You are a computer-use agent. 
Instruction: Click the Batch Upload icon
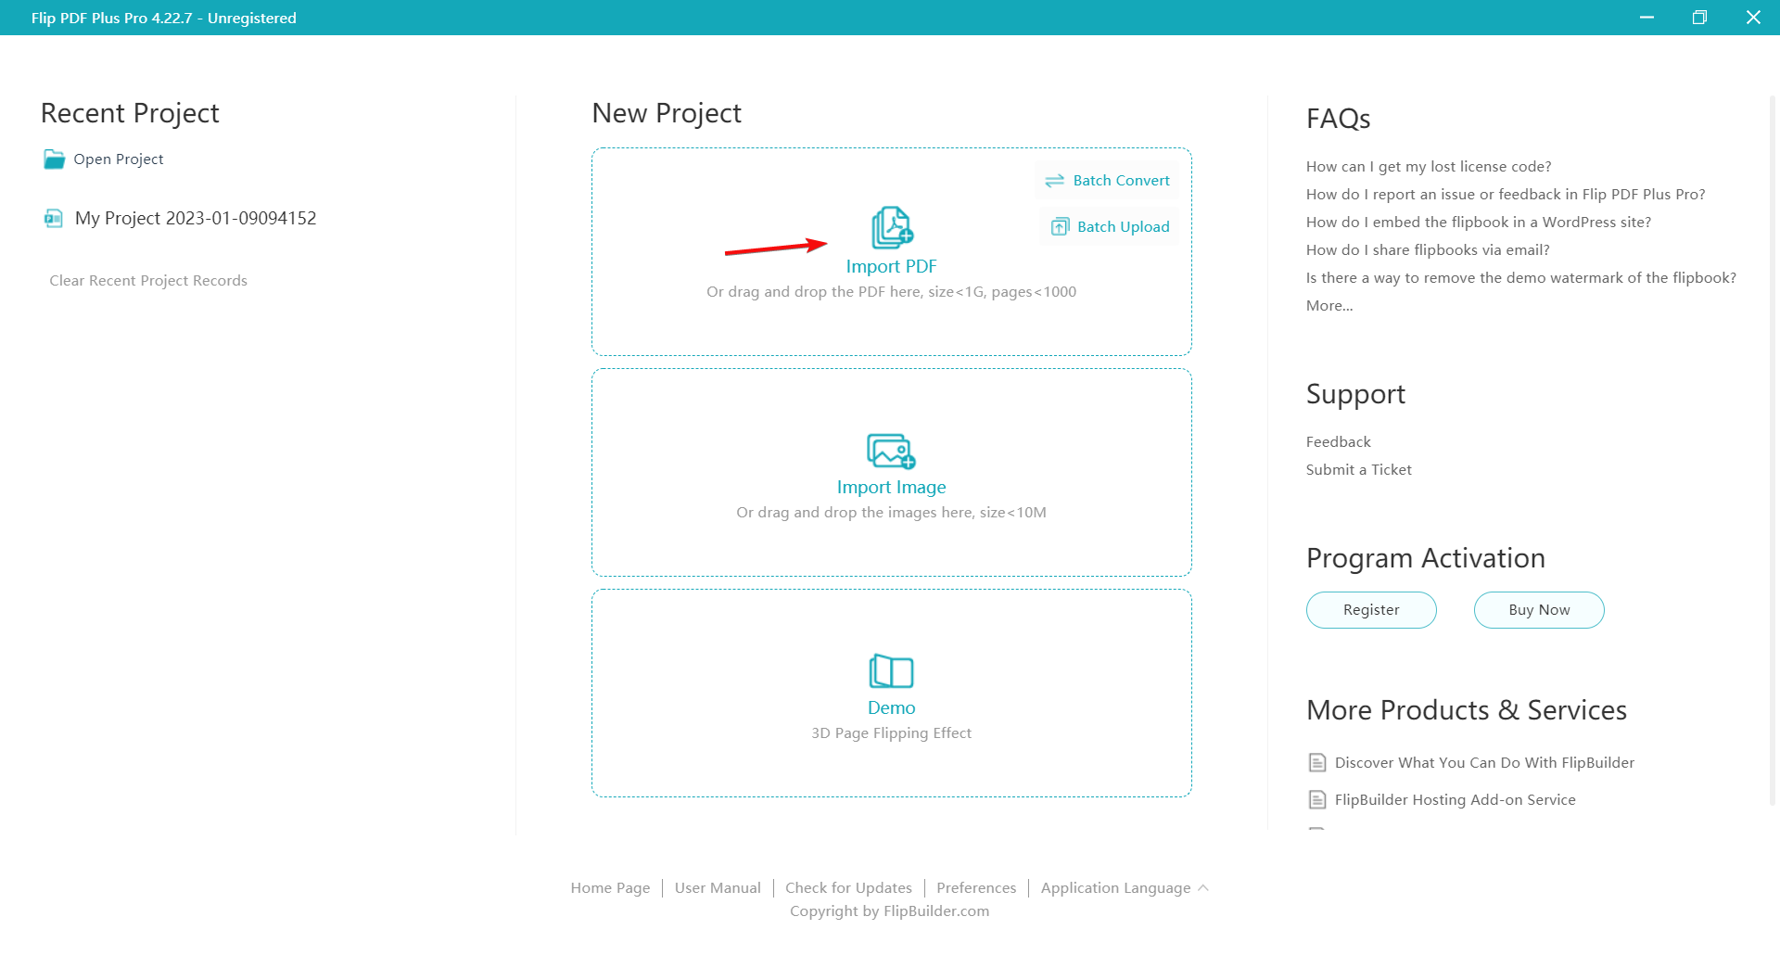tap(1060, 226)
